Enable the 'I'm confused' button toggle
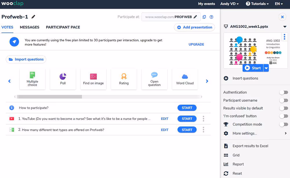290x178 pixels. [x=284, y=116]
